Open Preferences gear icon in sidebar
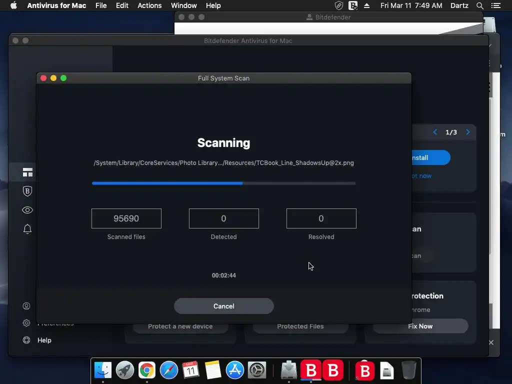Image resolution: width=512 pixels, height=384 pixels. coord(26,323)
